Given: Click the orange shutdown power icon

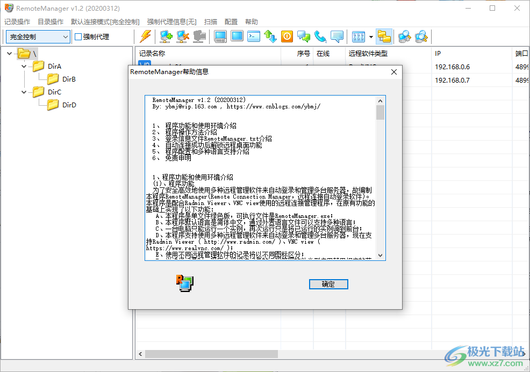Looking at the screenshot, I should click(287, 36).
